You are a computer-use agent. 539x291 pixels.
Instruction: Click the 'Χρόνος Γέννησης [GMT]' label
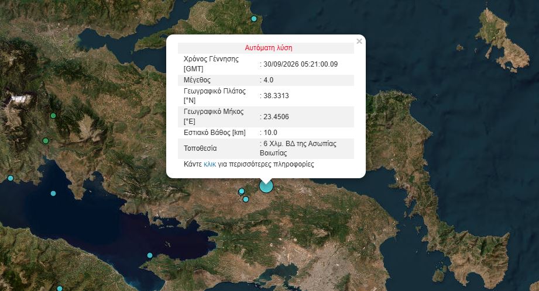pos(211,64)
